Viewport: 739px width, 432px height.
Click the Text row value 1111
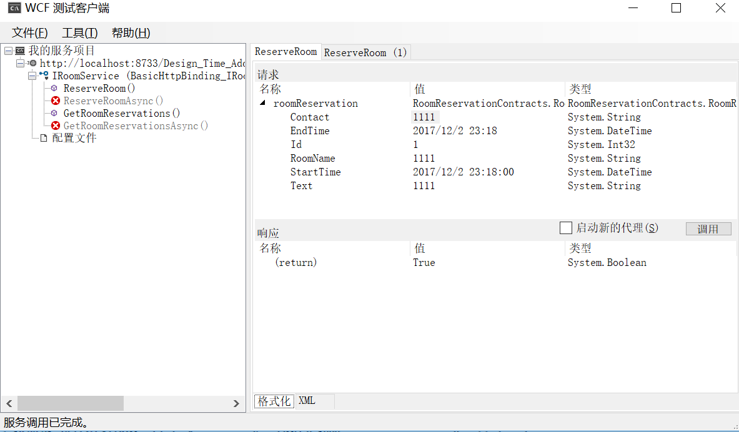[x=424, y=185]
